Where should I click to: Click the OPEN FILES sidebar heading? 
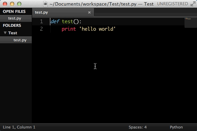(14, 11)
